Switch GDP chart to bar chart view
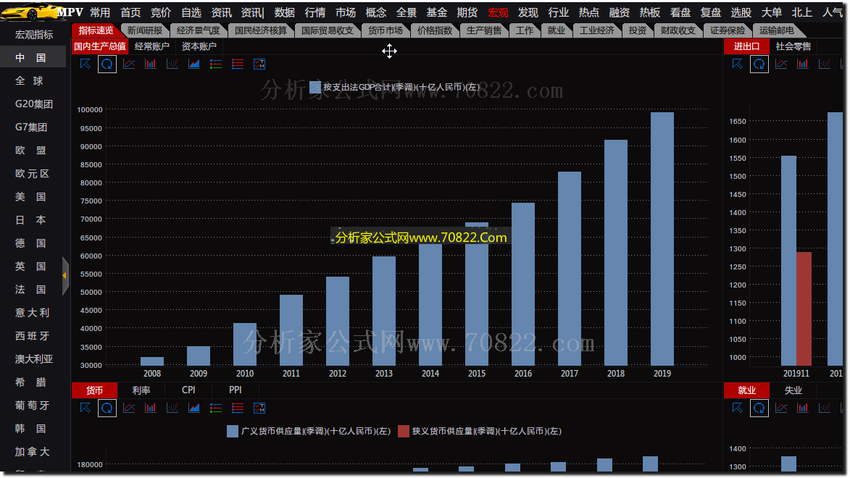Screen dimensions: 850x478 [151, 64]
